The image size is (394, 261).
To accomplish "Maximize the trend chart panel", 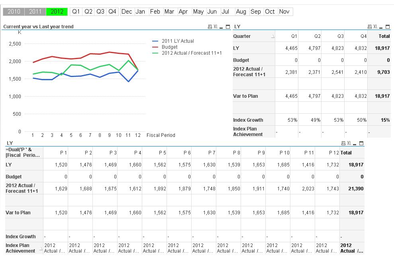I will click(228, 27).
